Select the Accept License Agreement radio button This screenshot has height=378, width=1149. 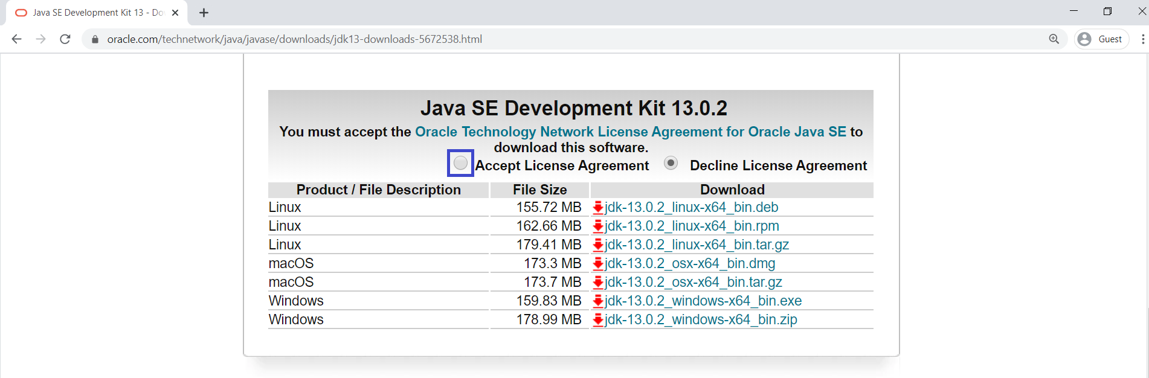tap(460, 163)
